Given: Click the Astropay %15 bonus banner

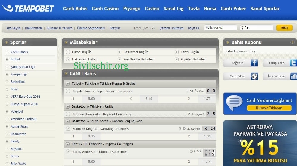Looking at the screenshot, I should click(x=260, y=143).
